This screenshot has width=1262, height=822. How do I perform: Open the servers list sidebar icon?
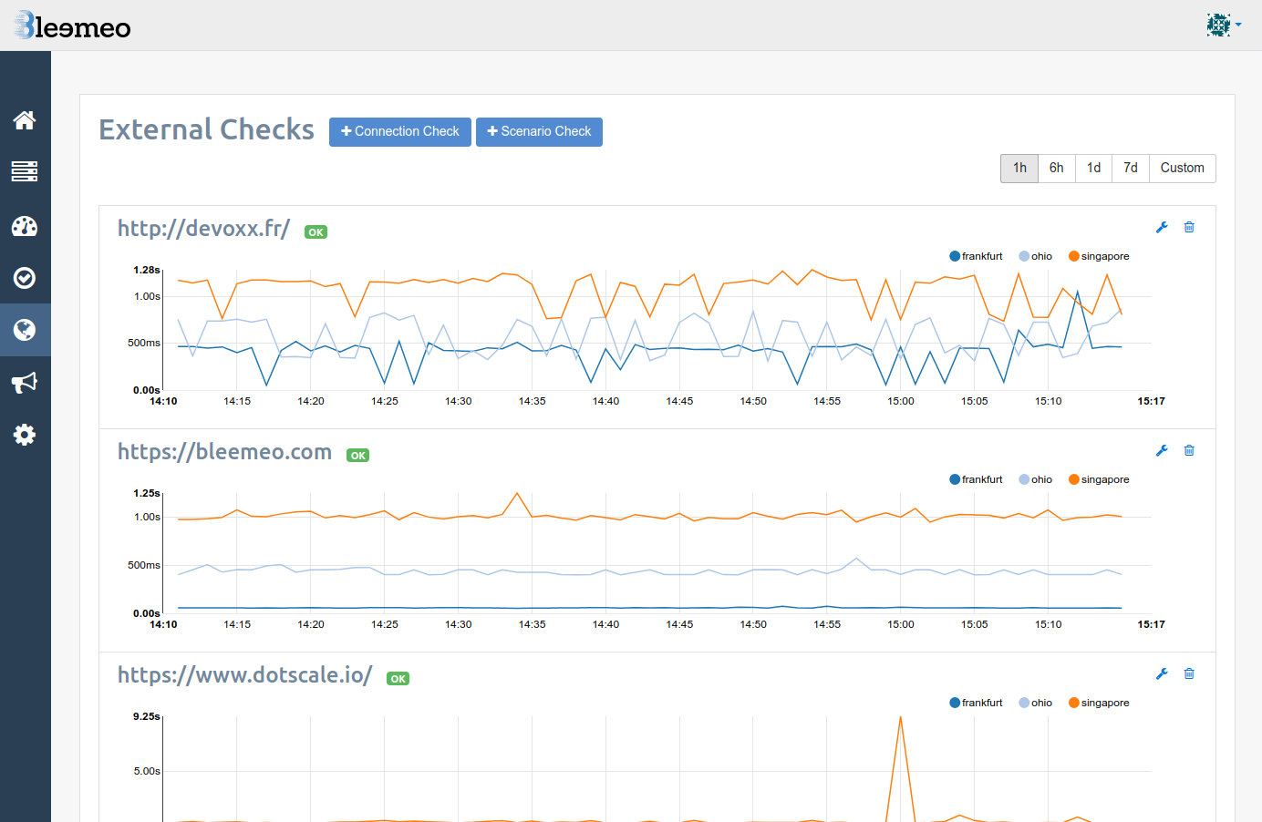[x=25, y=171]
